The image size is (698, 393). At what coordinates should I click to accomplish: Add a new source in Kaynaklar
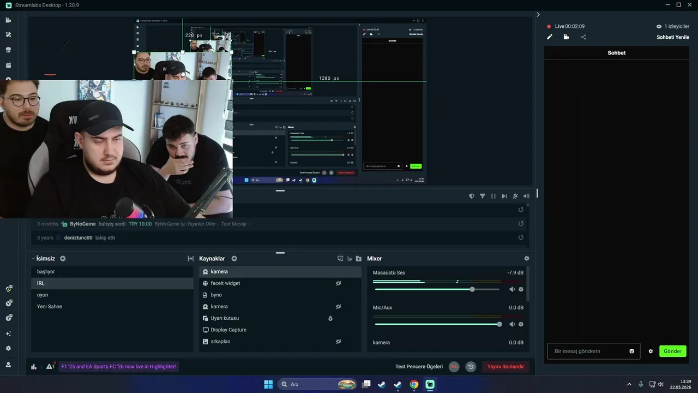pyautogui.click(x=234, y=259)
